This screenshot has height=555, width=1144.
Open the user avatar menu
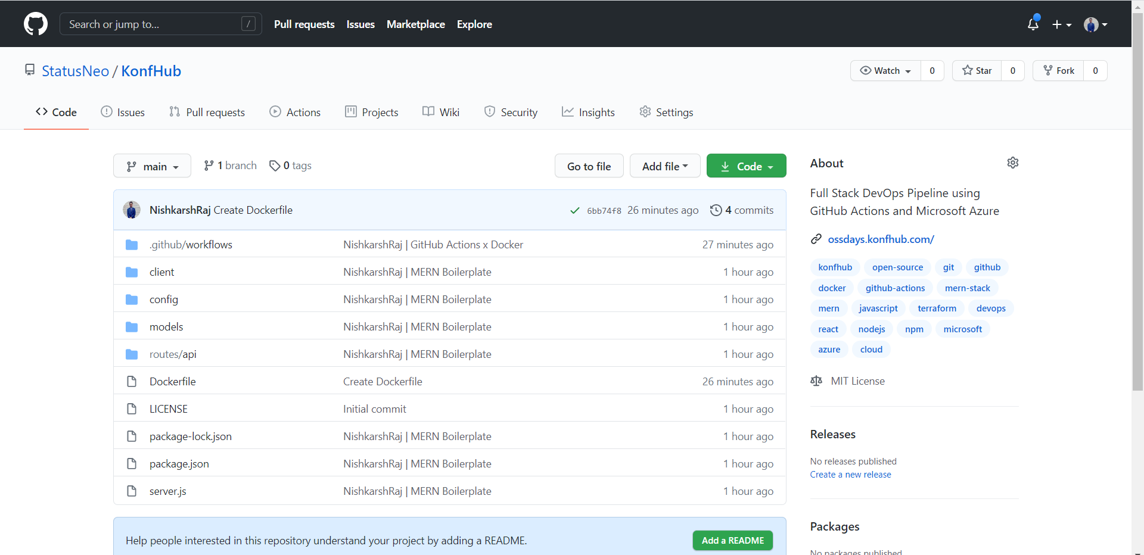(1096, 24)
